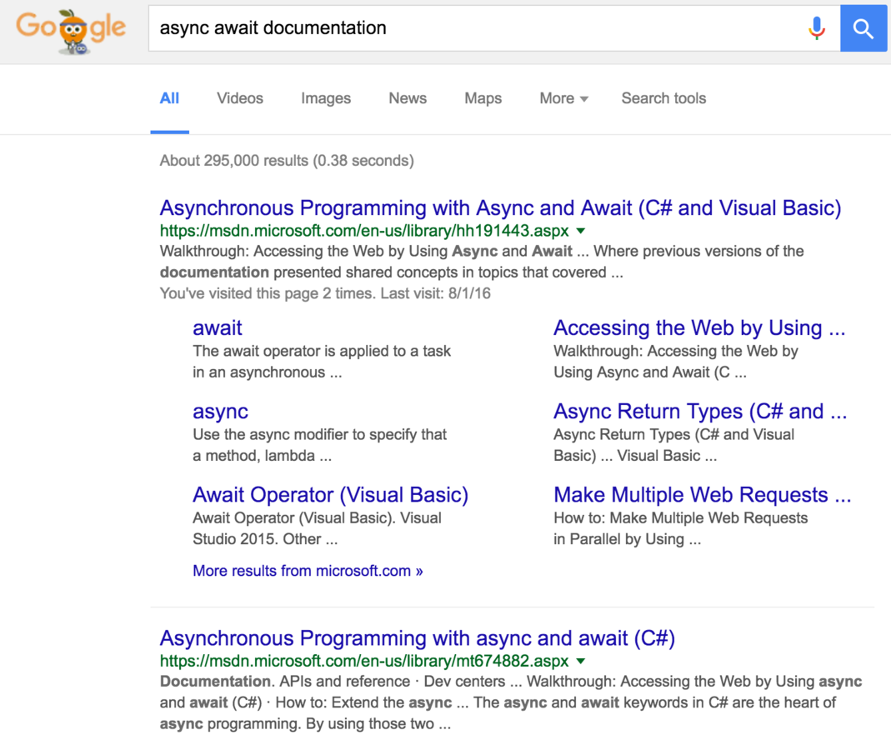The width and height of the screenshot is (891, 750).
Task: Open Asynchronous Programming with async and await (C#) result
Action: coord(417,638)
